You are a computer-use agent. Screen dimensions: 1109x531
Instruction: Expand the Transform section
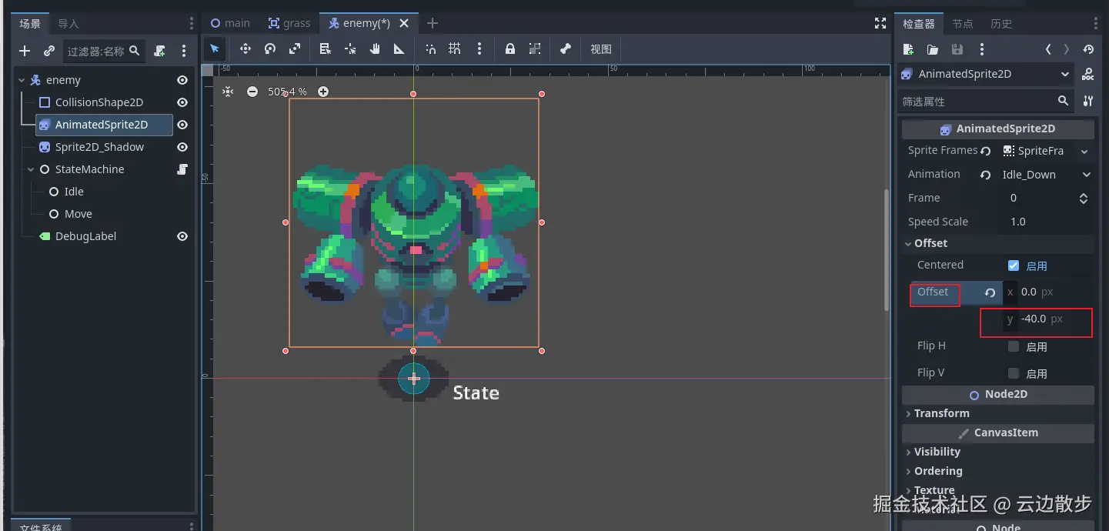(941, 413)
